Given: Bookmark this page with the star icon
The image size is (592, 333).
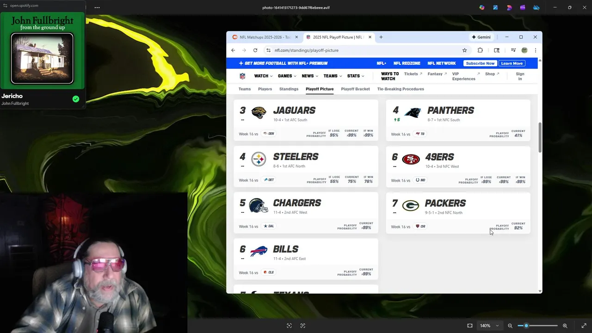Looking at the screenshot, I should pyautogui.click(x=464, y=50).
